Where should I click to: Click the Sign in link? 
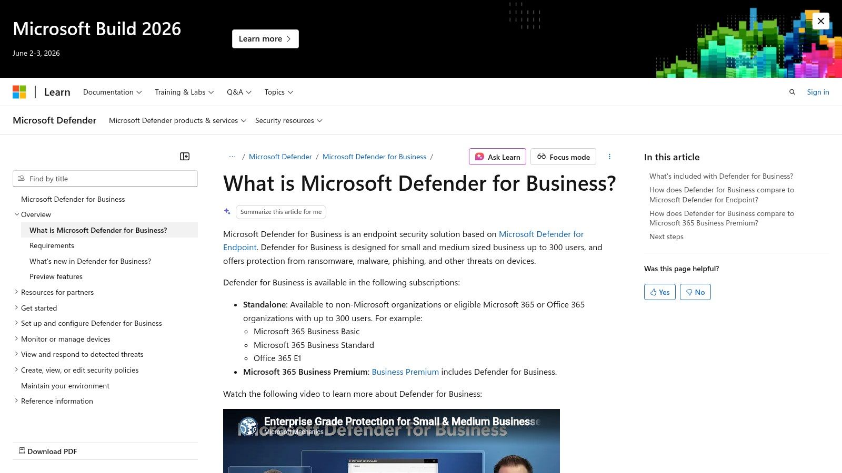(818, 92)
